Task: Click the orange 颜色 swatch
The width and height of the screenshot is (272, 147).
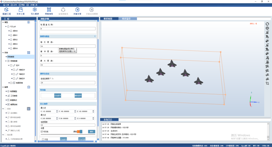Action: point(78,132)
